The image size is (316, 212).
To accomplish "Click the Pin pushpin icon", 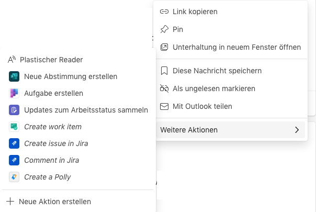I will (x=164, y=29).
